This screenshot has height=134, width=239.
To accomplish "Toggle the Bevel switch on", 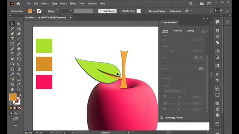I will [201, 68].
